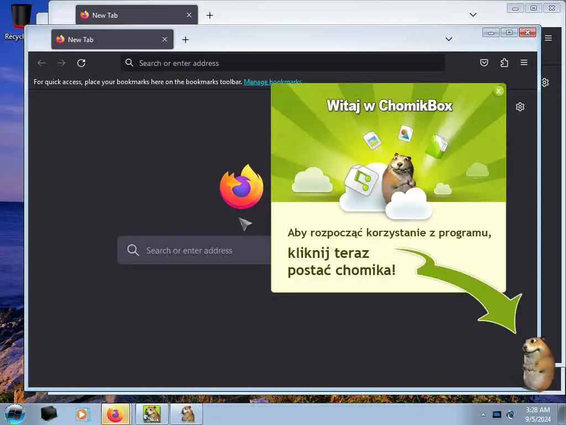Focus the address bar in front Firefox window
This screenshot has width=566, height=425.
coord(282,63)
